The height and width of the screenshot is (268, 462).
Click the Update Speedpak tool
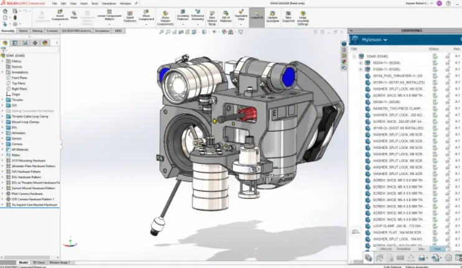coord(273,17)
